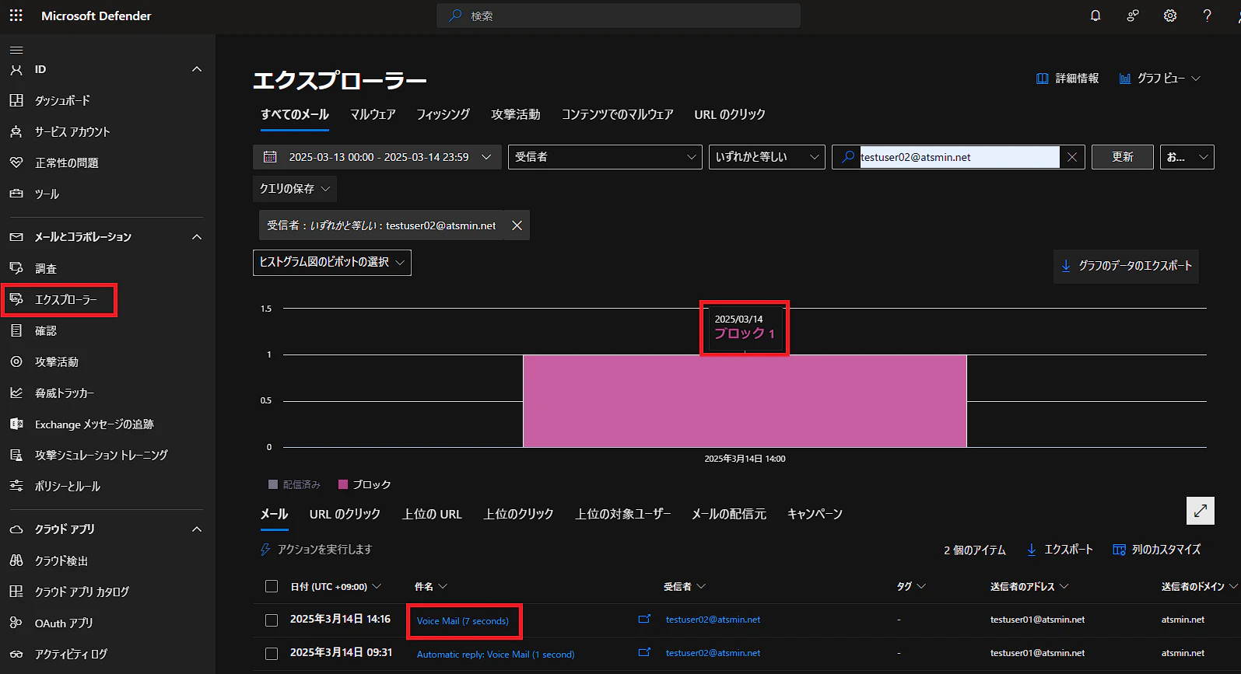Clear the testuser02@atsmin.net search value
Screen dimensions: 1241x674
click(x=1072, y=157)
